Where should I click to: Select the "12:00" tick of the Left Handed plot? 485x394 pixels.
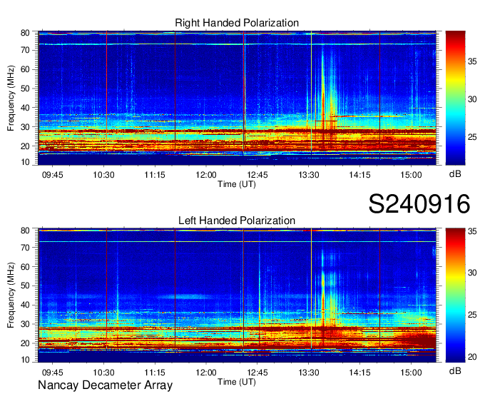(206, 373)
